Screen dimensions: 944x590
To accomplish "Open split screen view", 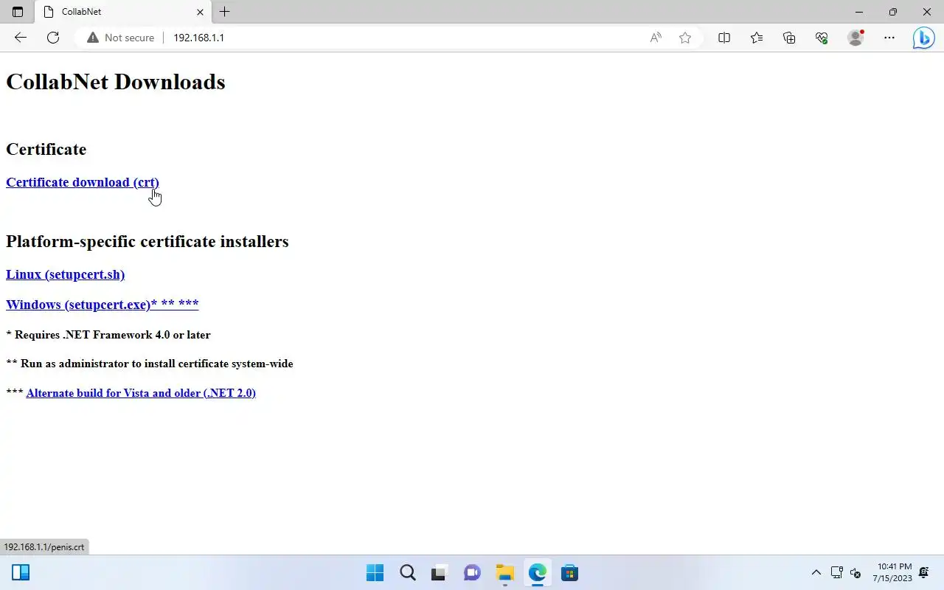I will (724, 38).
